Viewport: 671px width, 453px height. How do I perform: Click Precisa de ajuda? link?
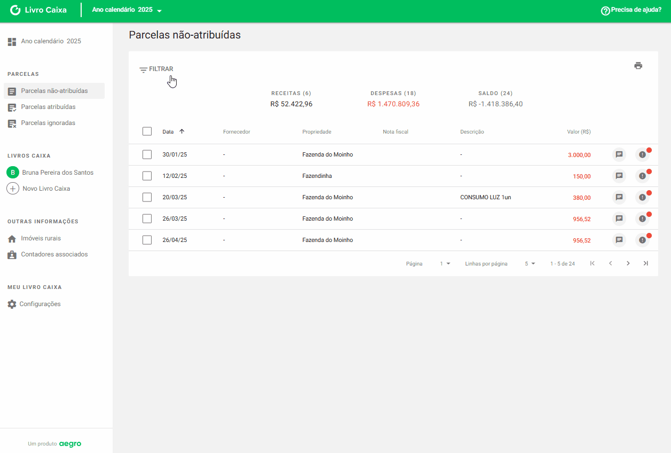point(631,10)
